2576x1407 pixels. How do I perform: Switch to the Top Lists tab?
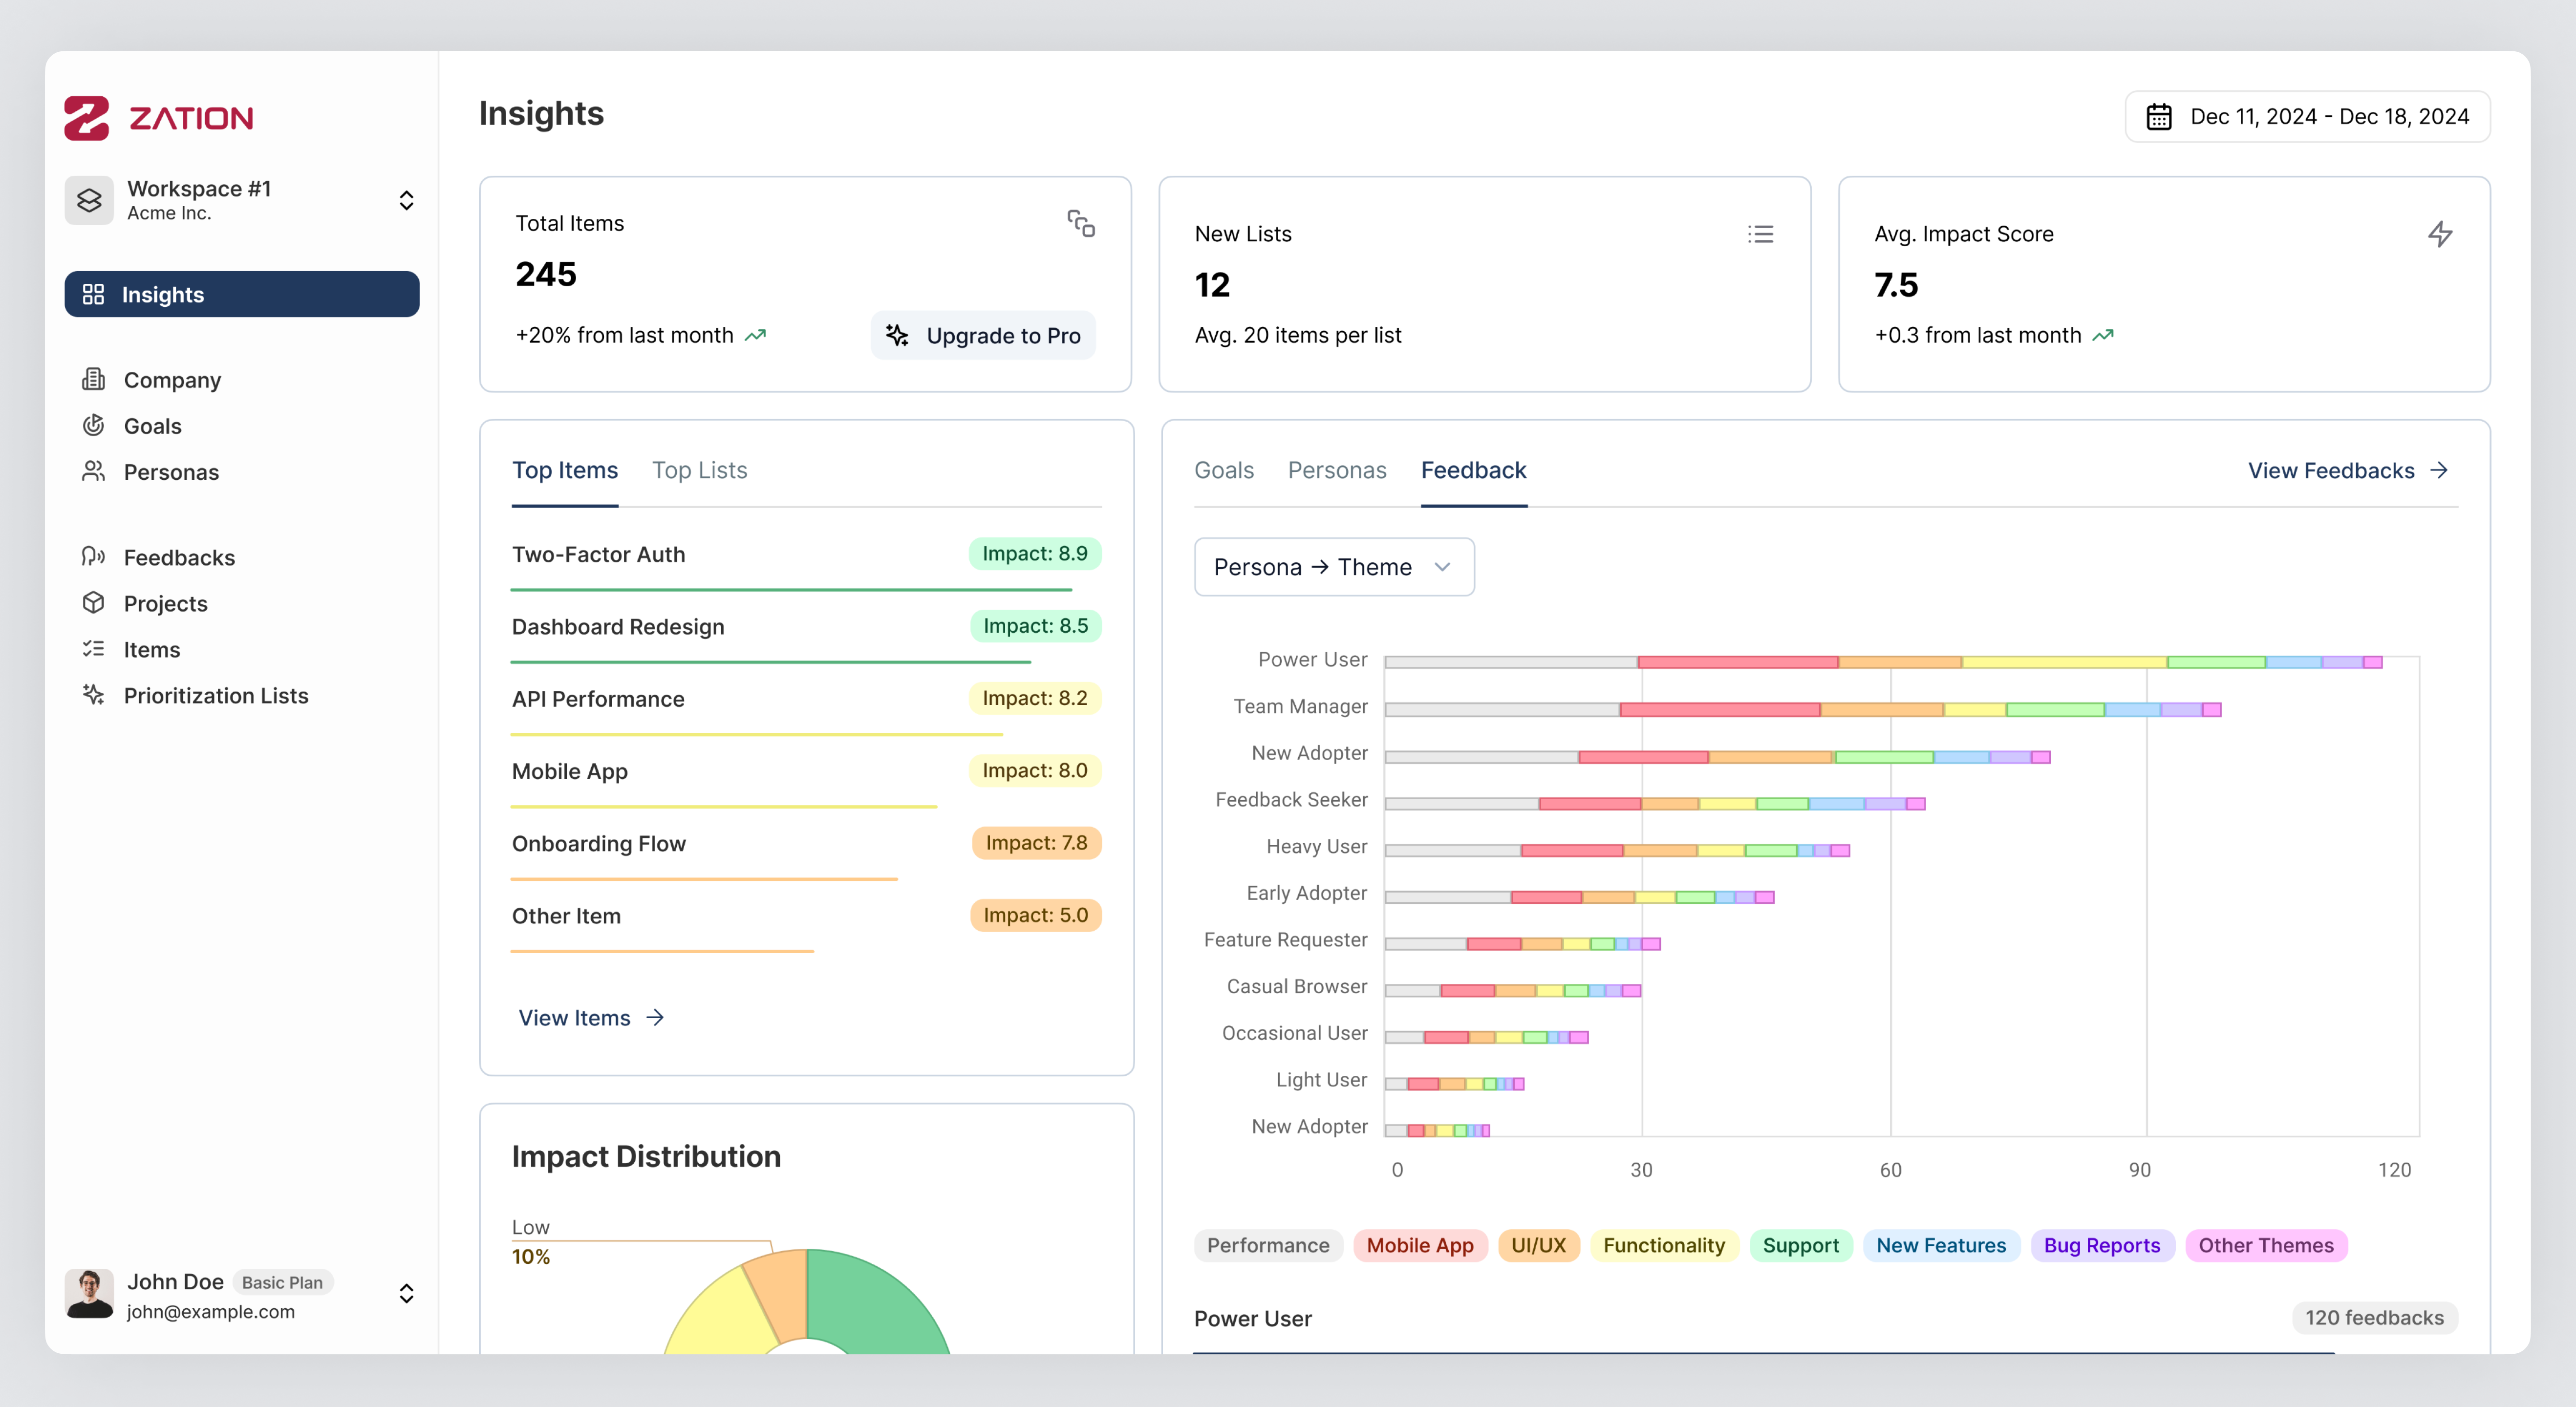coord(699,470)
